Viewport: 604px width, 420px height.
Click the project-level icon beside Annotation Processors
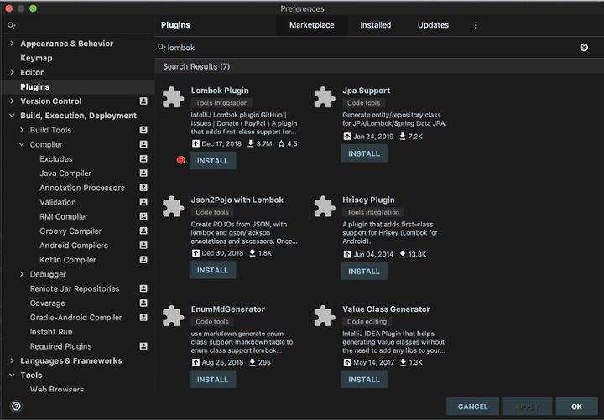[143, 188]
